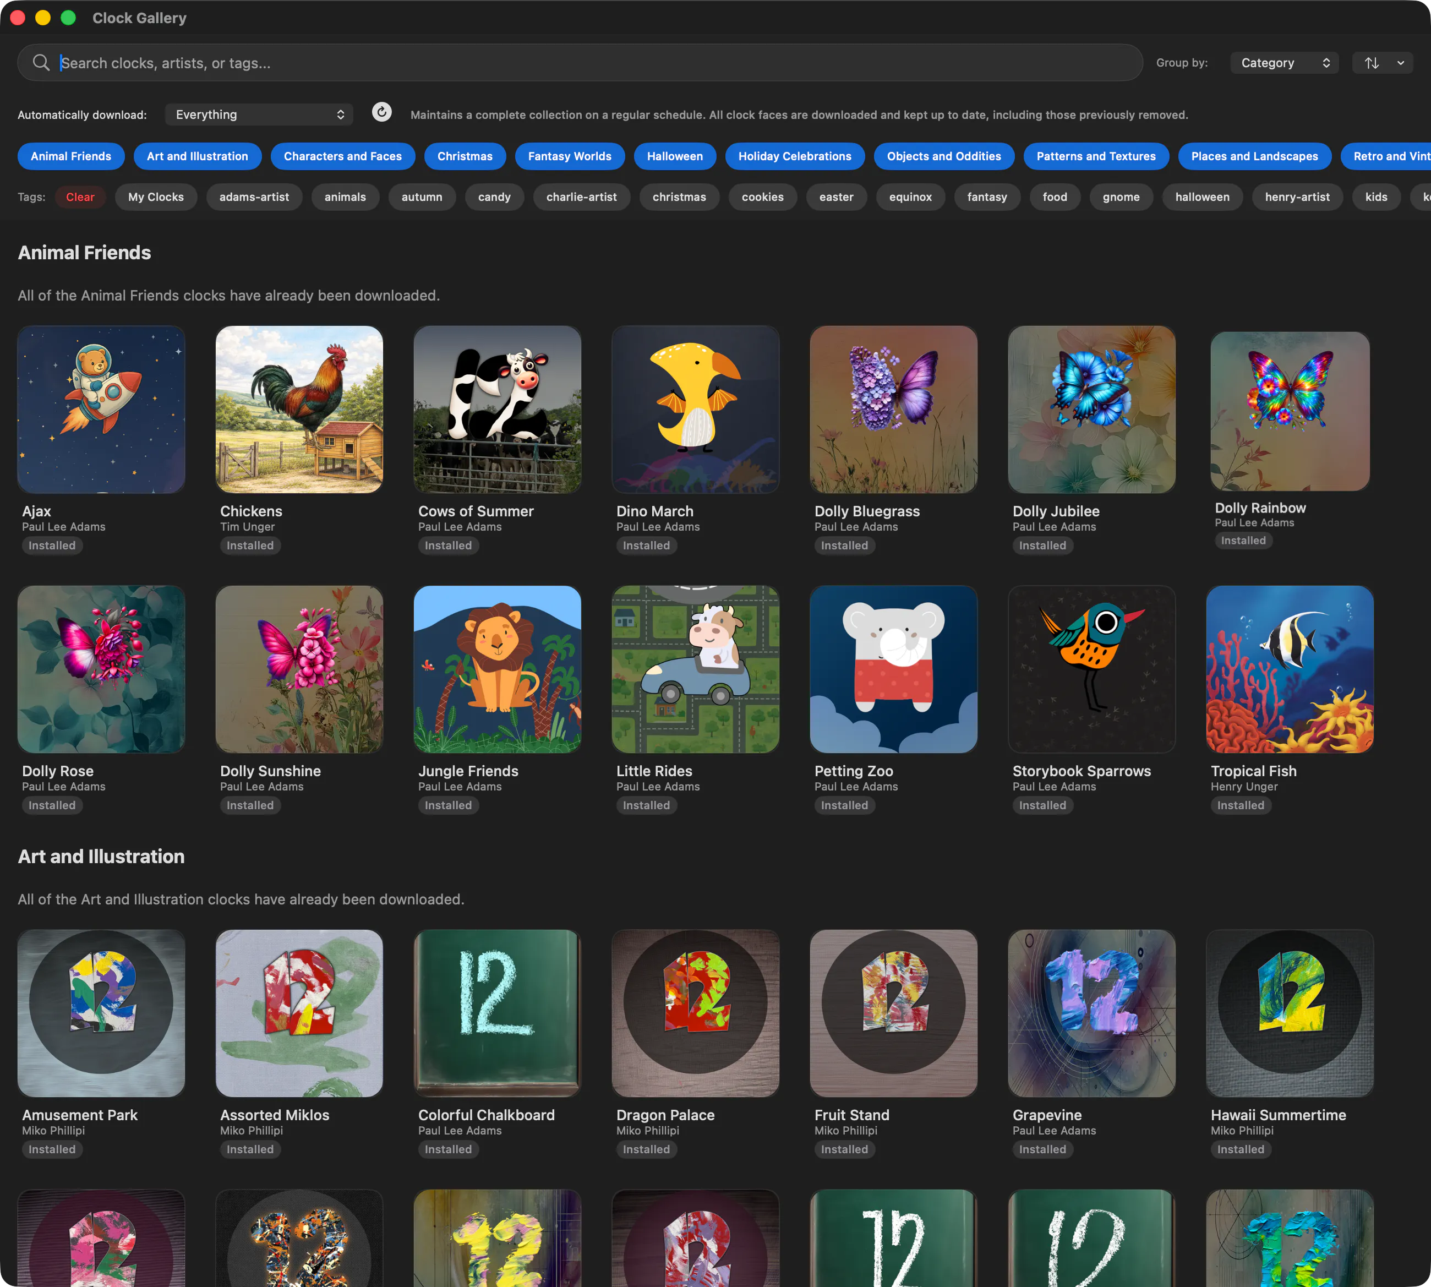This screenshot has height=1287, width=1431.
Task: Filter by the cookies tag
Action: coord(763,197)
